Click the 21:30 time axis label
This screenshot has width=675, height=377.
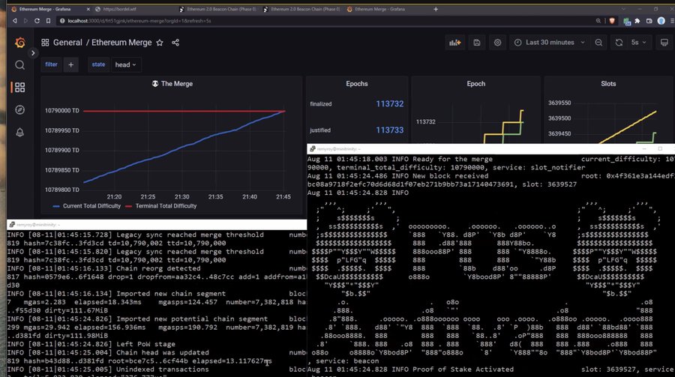click(181, 196)
